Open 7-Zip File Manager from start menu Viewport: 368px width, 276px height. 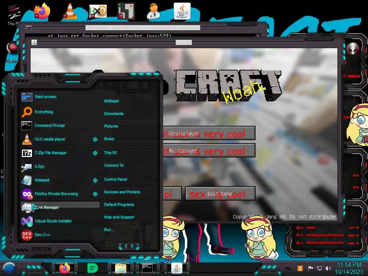51,153
